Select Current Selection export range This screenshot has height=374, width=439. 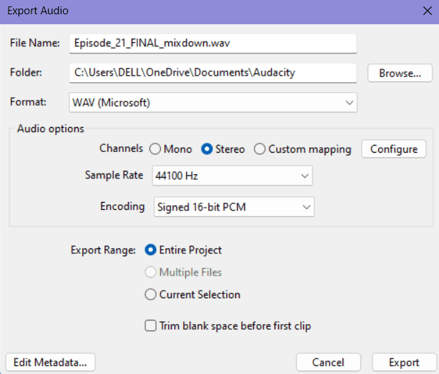click(151, 295)
